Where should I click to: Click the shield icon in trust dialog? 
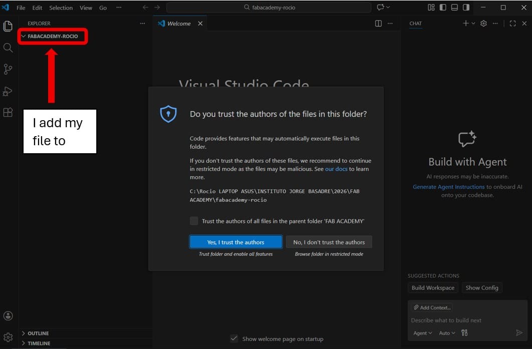click(x=168, y=114)
